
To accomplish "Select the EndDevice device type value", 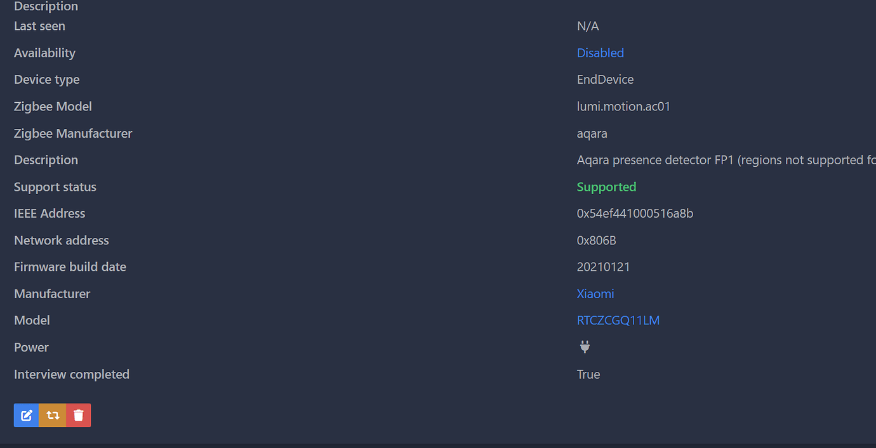I will pos(605,80).
